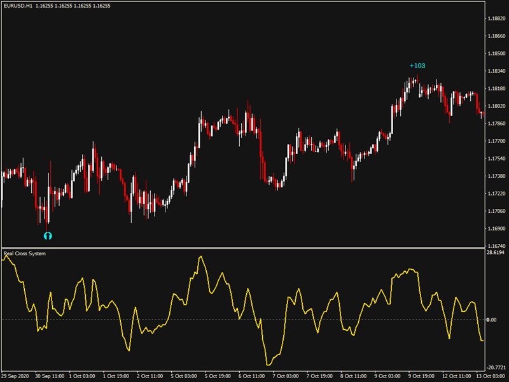Click the 1.18020 price level on axis
509x382 pixels.
tap(495, 106)
